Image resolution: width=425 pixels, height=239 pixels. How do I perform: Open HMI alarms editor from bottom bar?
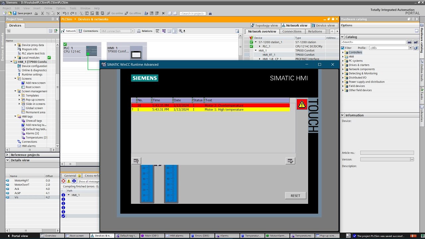point(178,236)
